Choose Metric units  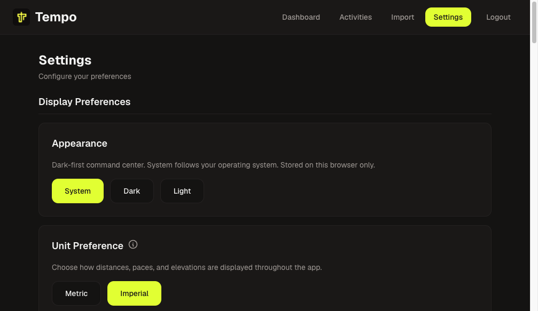click(x=76, y=293)
